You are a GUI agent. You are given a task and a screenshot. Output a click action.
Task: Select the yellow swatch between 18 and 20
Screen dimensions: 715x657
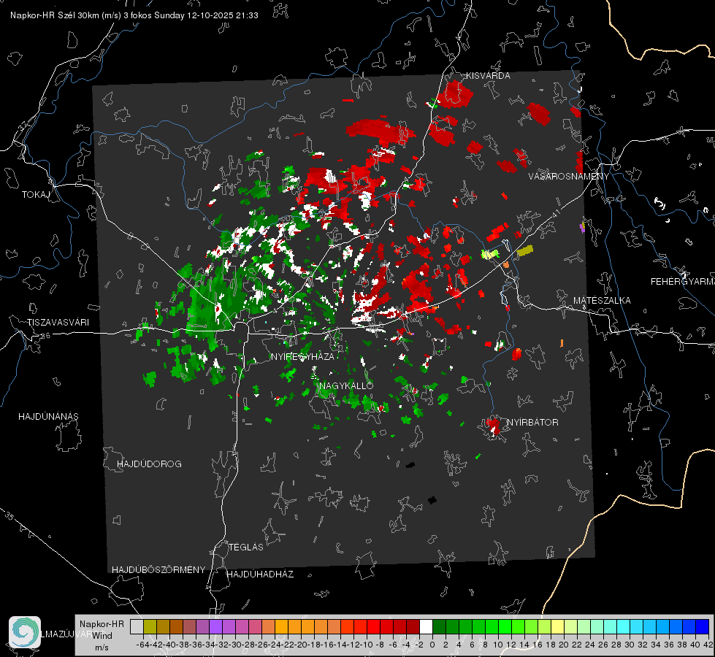(x=558, y=626)
